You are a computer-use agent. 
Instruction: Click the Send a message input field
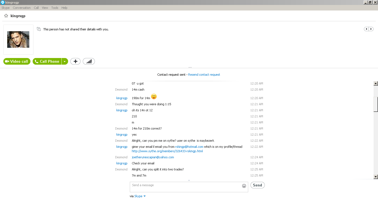coord(185,187)
